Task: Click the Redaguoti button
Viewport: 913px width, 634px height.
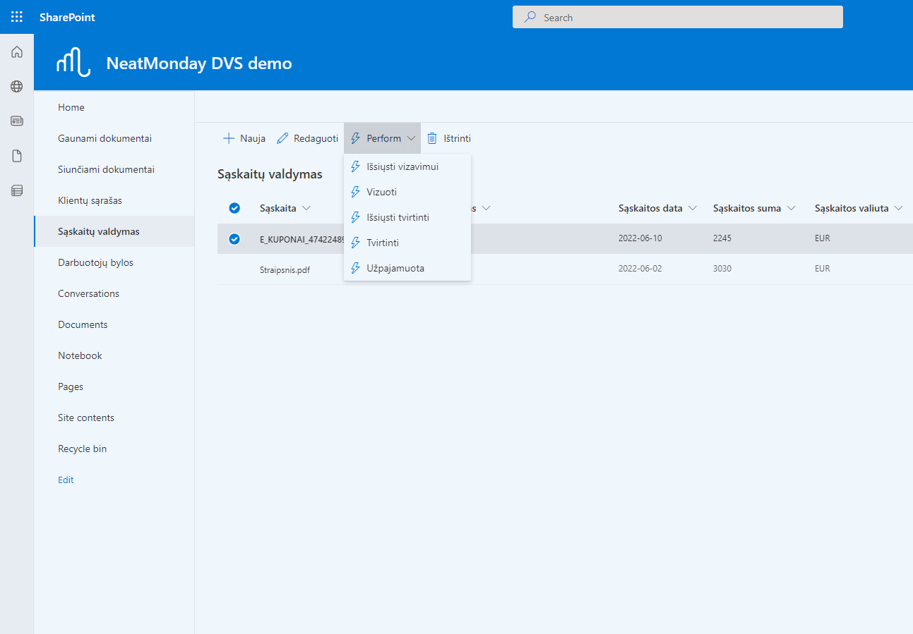Action: (x=307, y=138)
